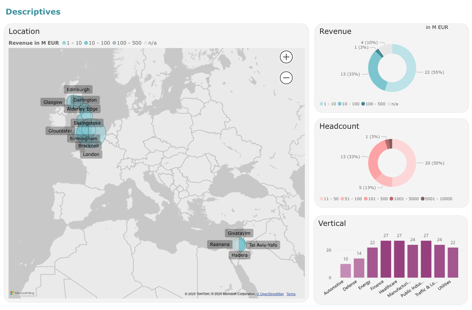Click the Microsoft Bing logo
This screenshot has width=472, height=310.
coord(22,293)
